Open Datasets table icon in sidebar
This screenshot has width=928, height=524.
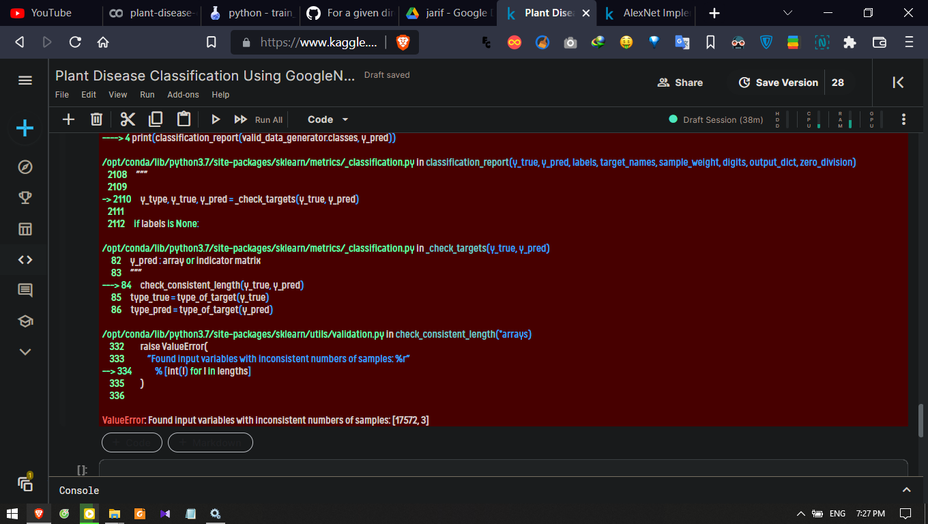(25, 229)
